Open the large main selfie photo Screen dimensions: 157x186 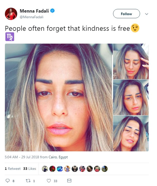[59, 97]
